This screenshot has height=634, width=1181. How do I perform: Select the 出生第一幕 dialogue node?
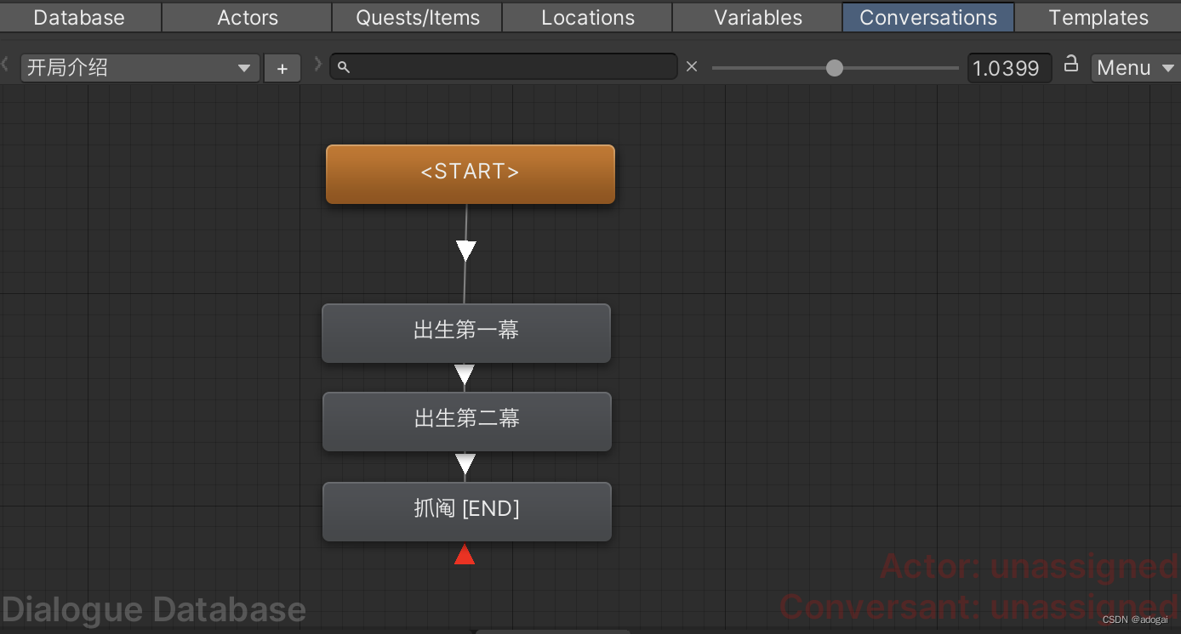click(465, 332)
